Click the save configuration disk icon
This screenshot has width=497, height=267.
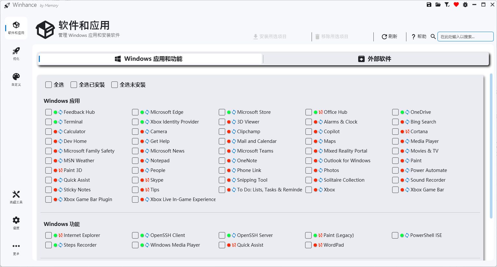429,5
